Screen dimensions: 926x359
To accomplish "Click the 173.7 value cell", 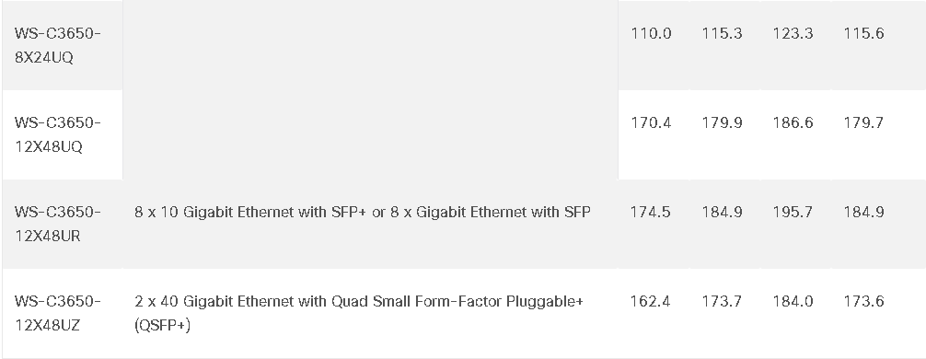I will pyautogui.click(x=722, y=302).
